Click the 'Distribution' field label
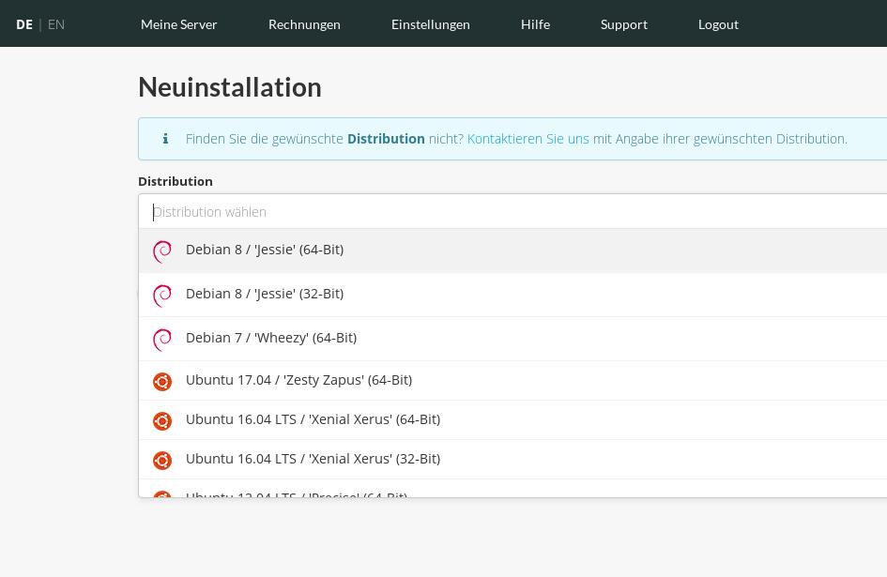887x577 pixels. (176, 181)
